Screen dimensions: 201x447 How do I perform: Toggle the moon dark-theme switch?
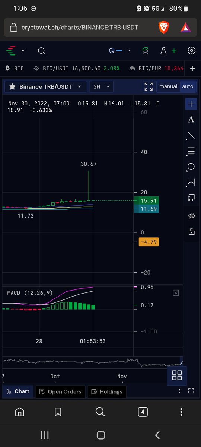116,51
